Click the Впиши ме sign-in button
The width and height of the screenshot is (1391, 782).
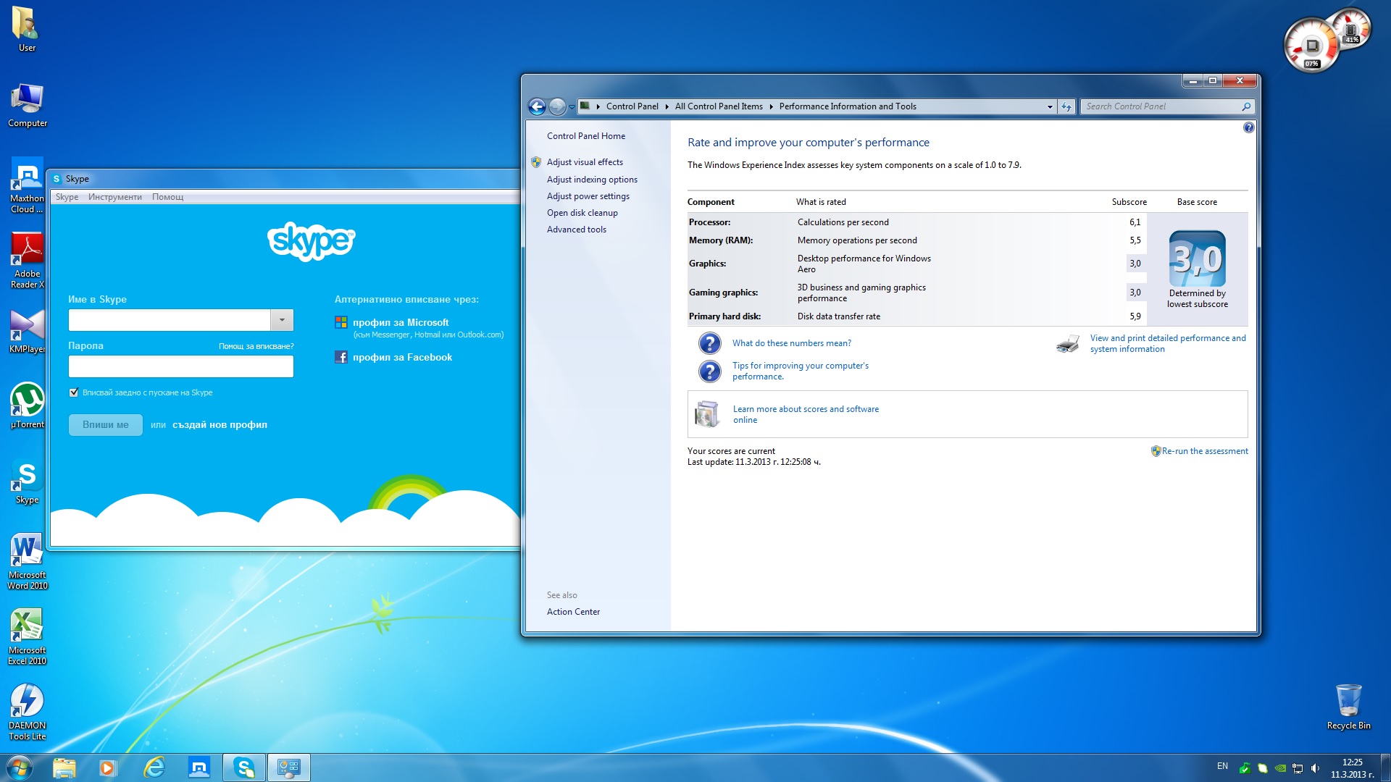(x=106, y=425)
